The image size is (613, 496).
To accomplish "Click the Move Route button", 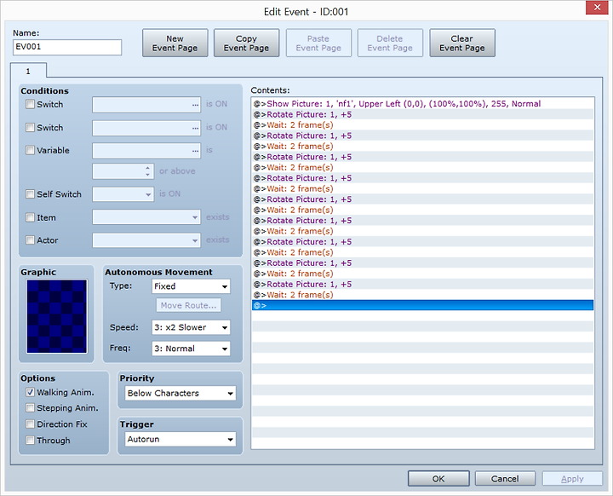I will 188,305.
